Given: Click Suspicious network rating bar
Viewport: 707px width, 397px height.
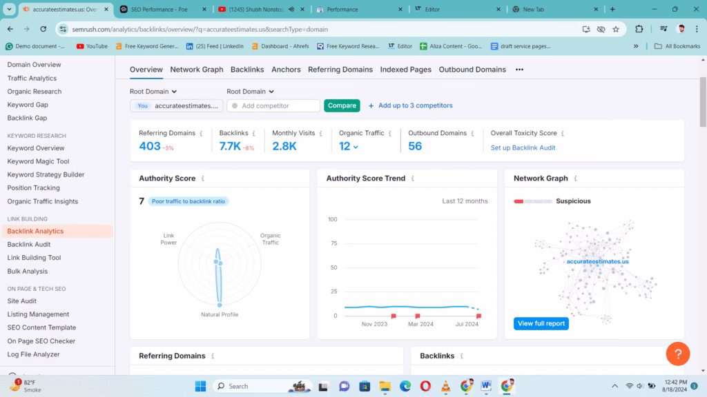Looking at the screenshot, I should 532,201.
